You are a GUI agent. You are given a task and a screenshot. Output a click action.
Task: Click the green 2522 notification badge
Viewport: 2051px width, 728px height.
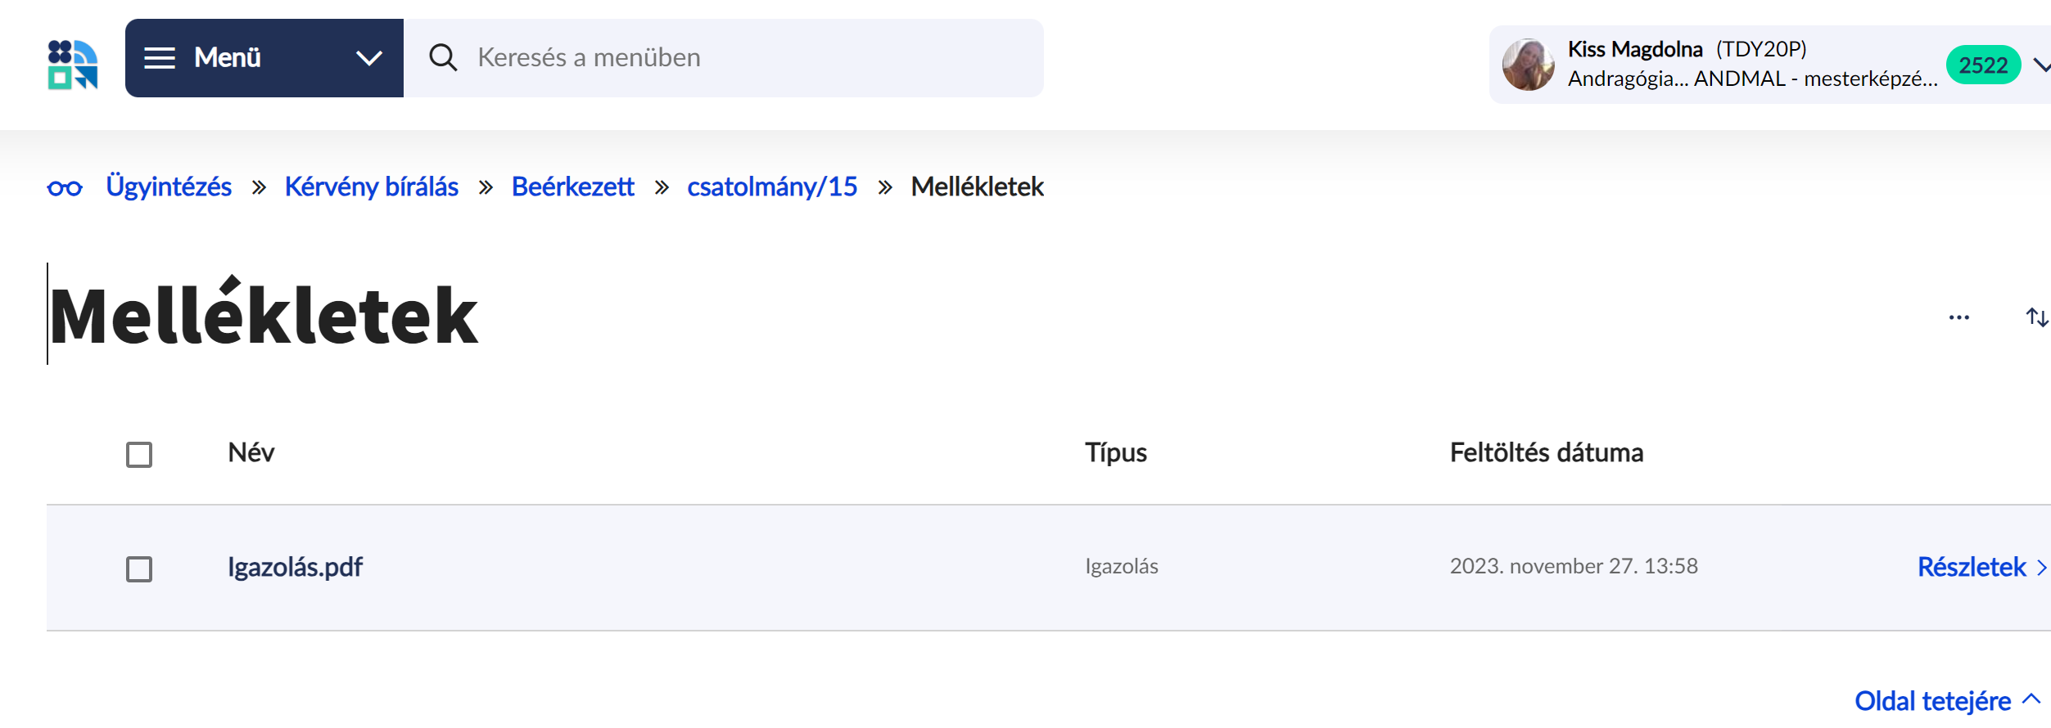1982,65
